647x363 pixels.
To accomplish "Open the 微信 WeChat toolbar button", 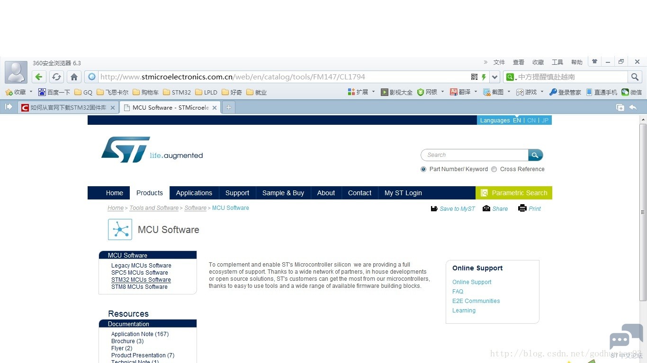I will pyautogui.click(x=632, y=92).
